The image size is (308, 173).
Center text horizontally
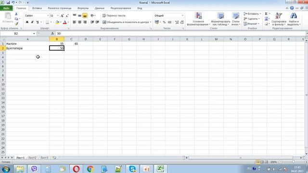(79, 22)
